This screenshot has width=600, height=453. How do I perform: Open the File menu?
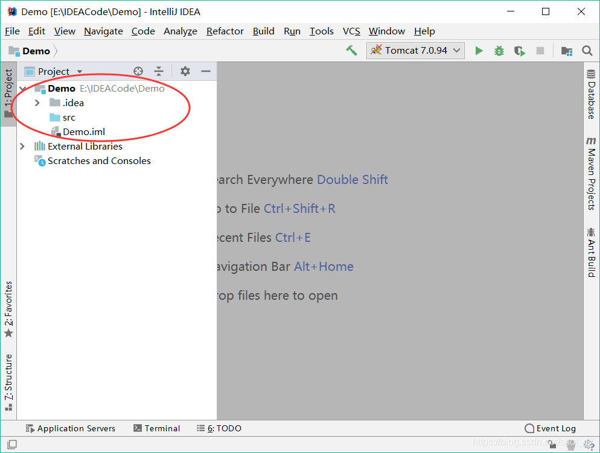tap(12, 31)
